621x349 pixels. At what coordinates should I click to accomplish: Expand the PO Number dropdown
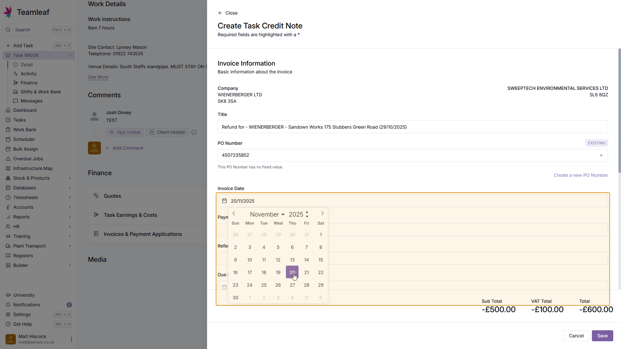click(601, 155)
